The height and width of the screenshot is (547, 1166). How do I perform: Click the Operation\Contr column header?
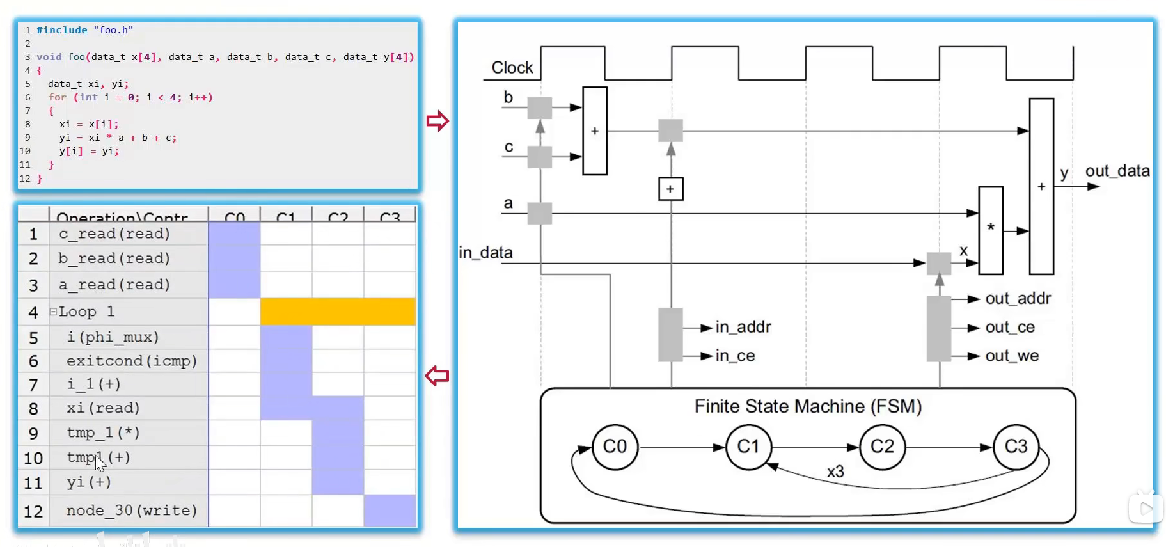(x=122, y=216)
